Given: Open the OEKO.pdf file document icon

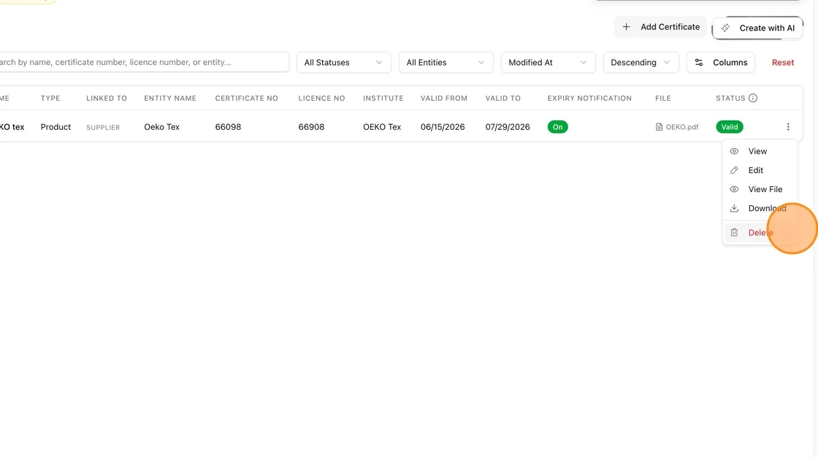Looking at the screenshot, I should pos(659,127).
